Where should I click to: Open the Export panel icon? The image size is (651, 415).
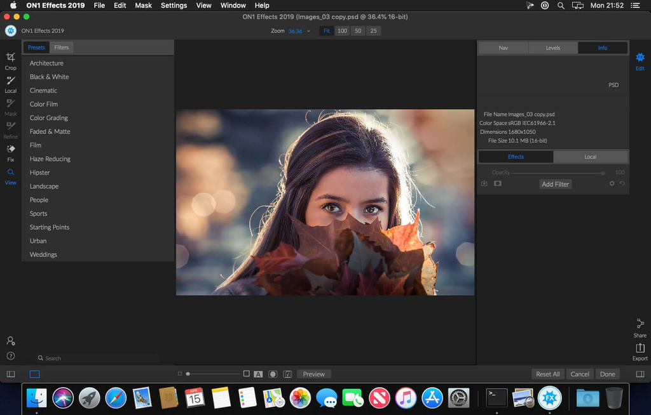click(640, 349)
